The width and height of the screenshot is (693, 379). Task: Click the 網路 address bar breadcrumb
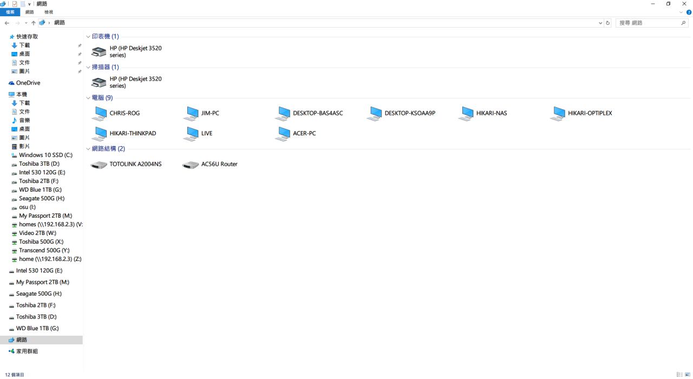60,23
